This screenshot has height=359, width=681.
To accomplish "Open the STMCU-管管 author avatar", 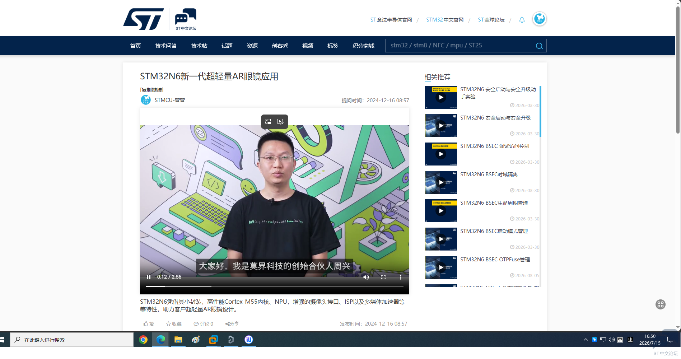I will click(146, 100).
